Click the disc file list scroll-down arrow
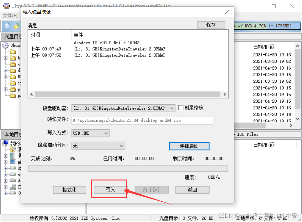This screenshot has width=302, height=222. (298, 119)
